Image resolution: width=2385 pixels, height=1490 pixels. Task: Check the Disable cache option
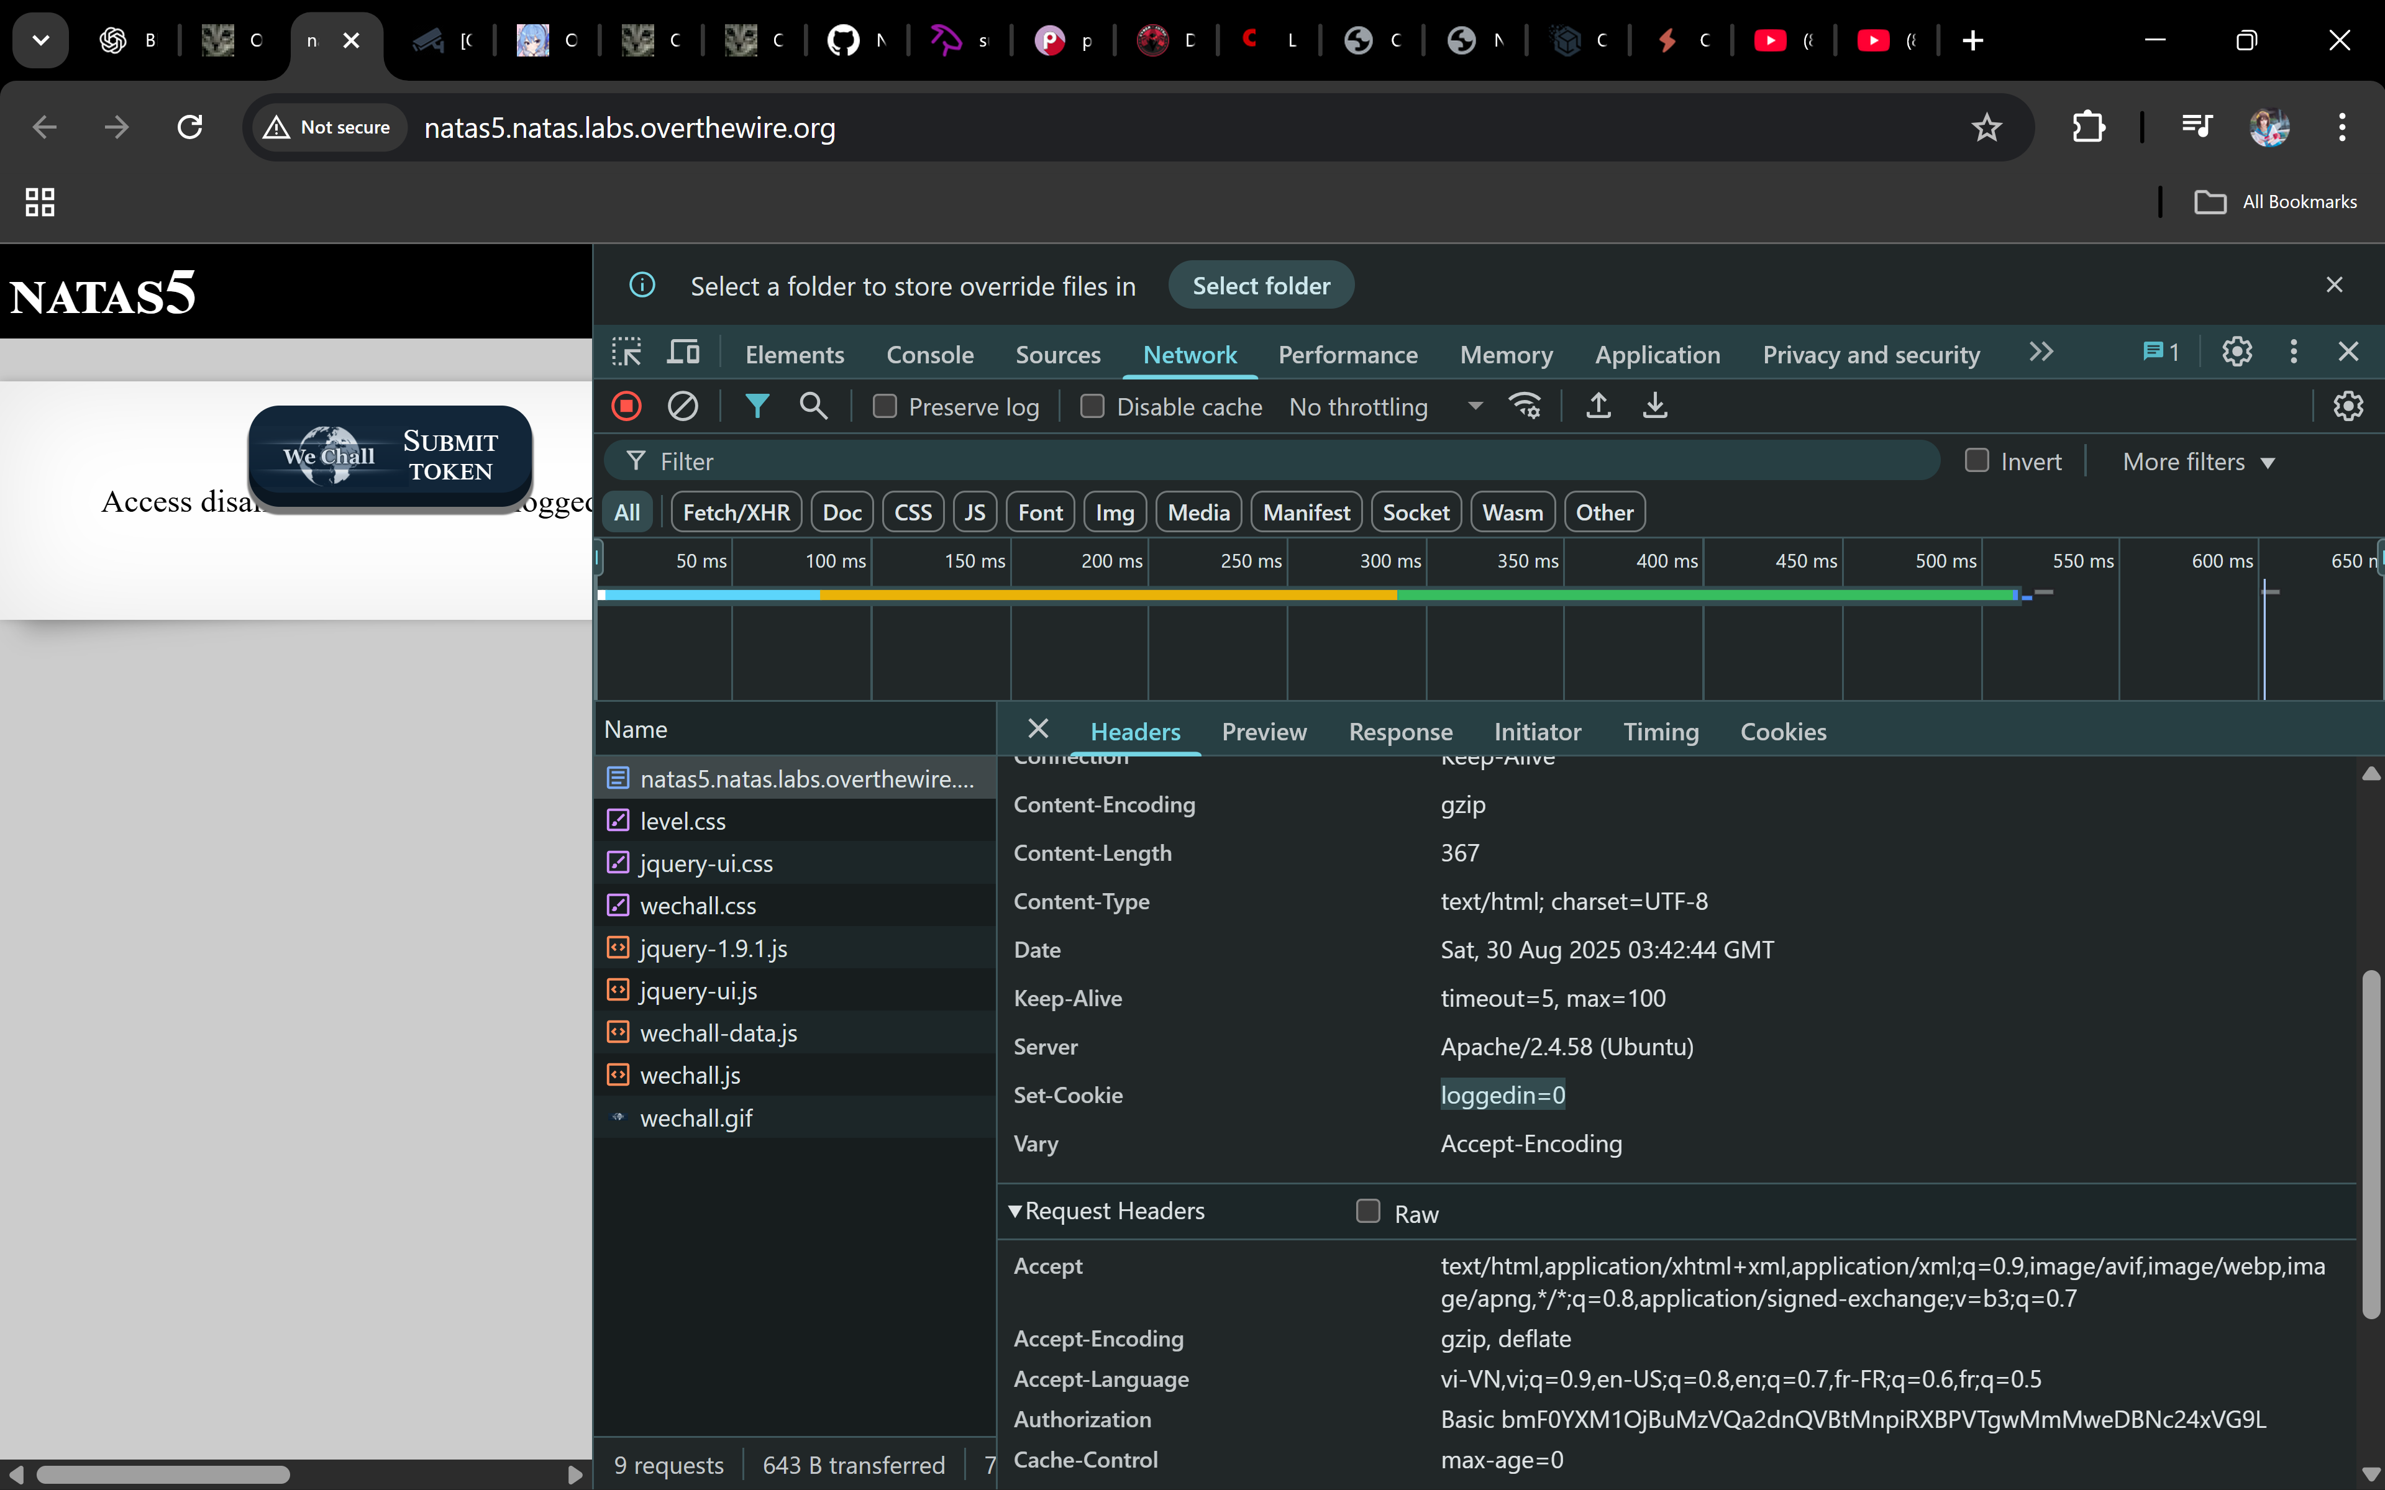click(1092, 406)
